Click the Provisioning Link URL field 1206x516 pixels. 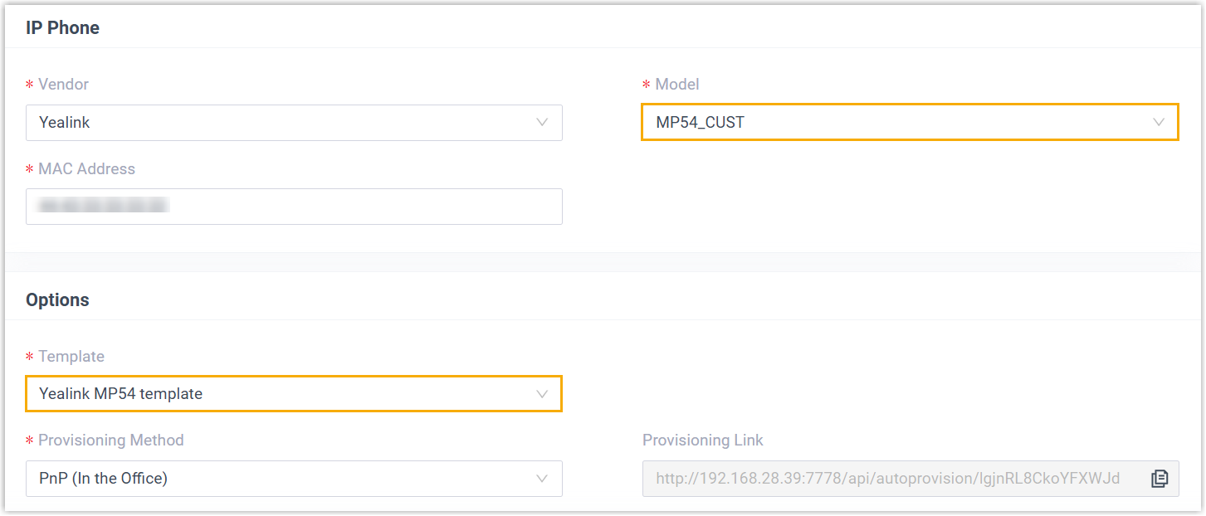888,479
